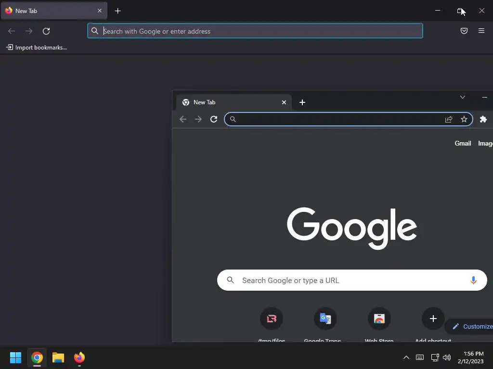The image size is (493, 369).
Task: Minimize the Firefox window
Action: [437, 11]
